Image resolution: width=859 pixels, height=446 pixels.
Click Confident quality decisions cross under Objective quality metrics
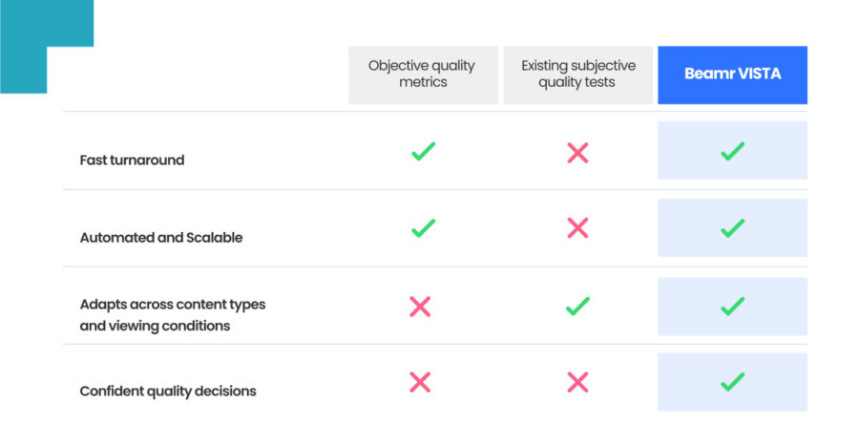[420, 383]
